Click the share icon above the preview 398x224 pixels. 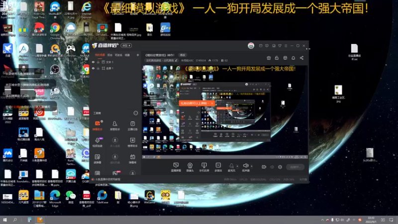tap(301, 58)
